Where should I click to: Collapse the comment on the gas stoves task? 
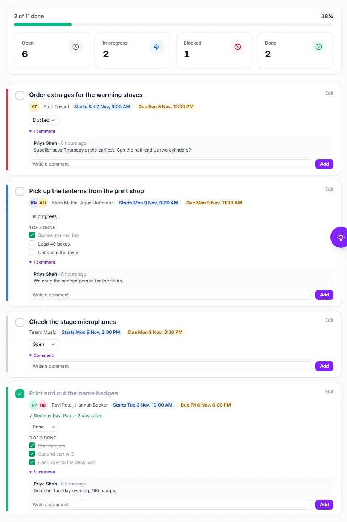[x=42, y=131]
